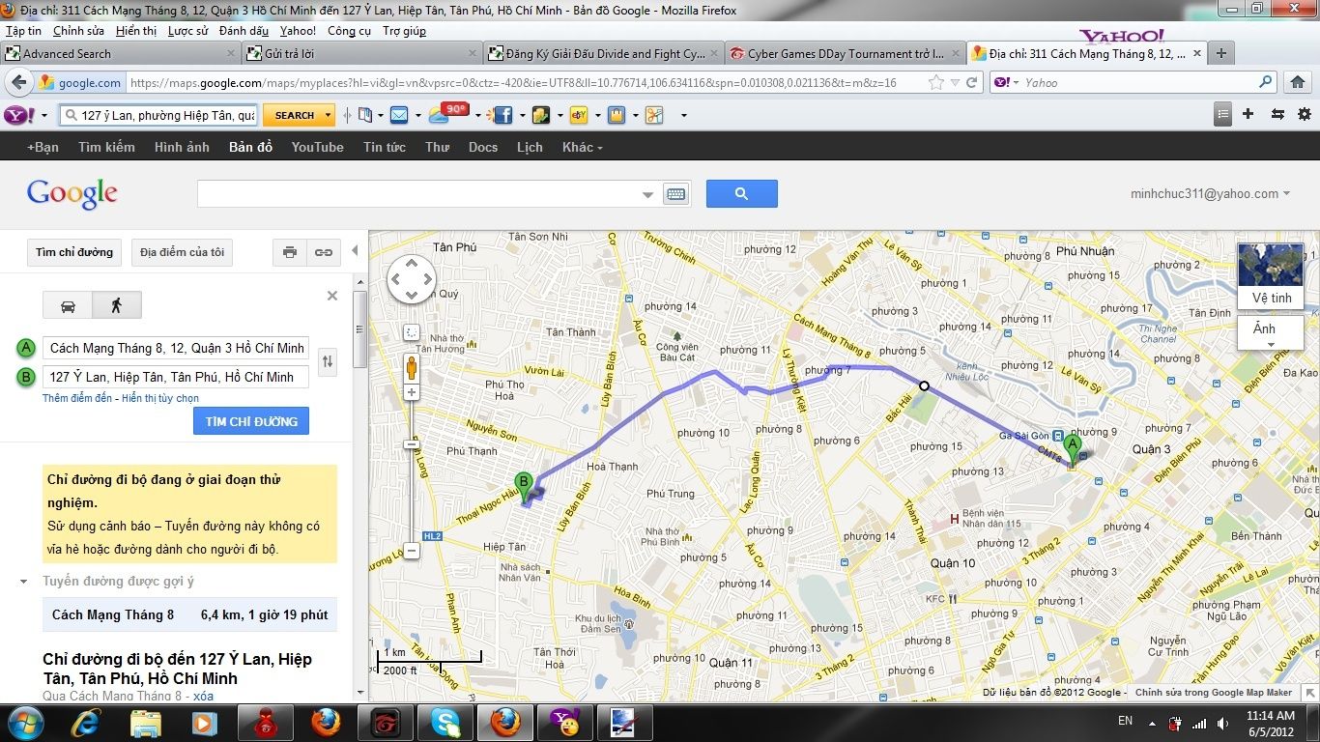
Task: Open the Khác more menu
Action: 582,147
